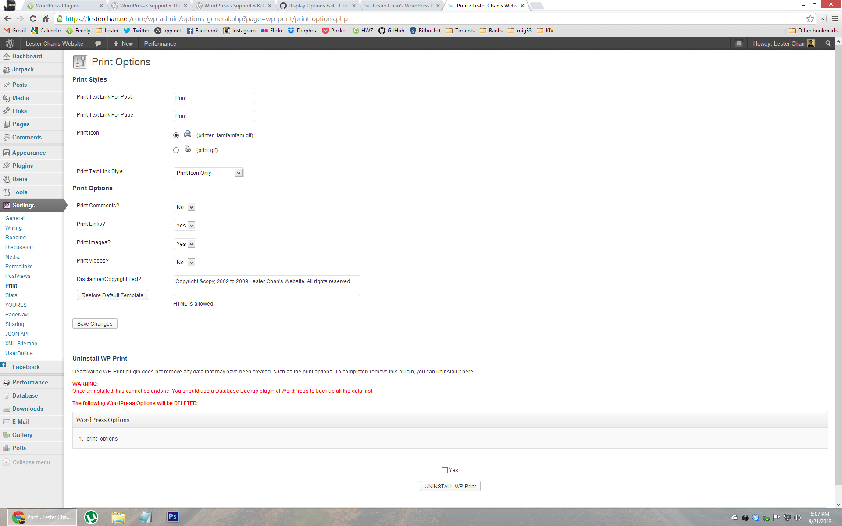Click the browser back arrow
The height and width of the screenshot is (526, 842).
pyautogui.click(x=7, y=18)
